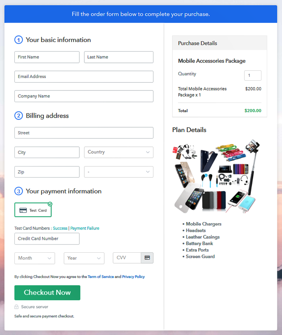Click the step 3 payment circle icon
This screenshot has width=282, height=335.
tap(19, 191)
